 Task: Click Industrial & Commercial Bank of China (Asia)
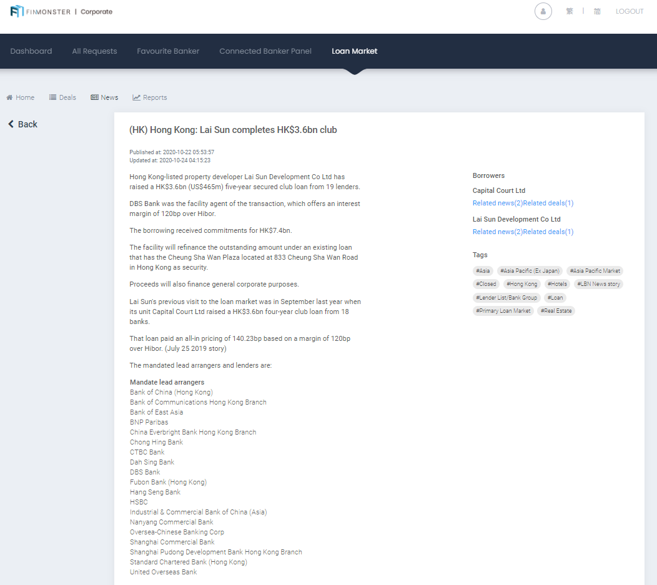[x=198, y=512]
